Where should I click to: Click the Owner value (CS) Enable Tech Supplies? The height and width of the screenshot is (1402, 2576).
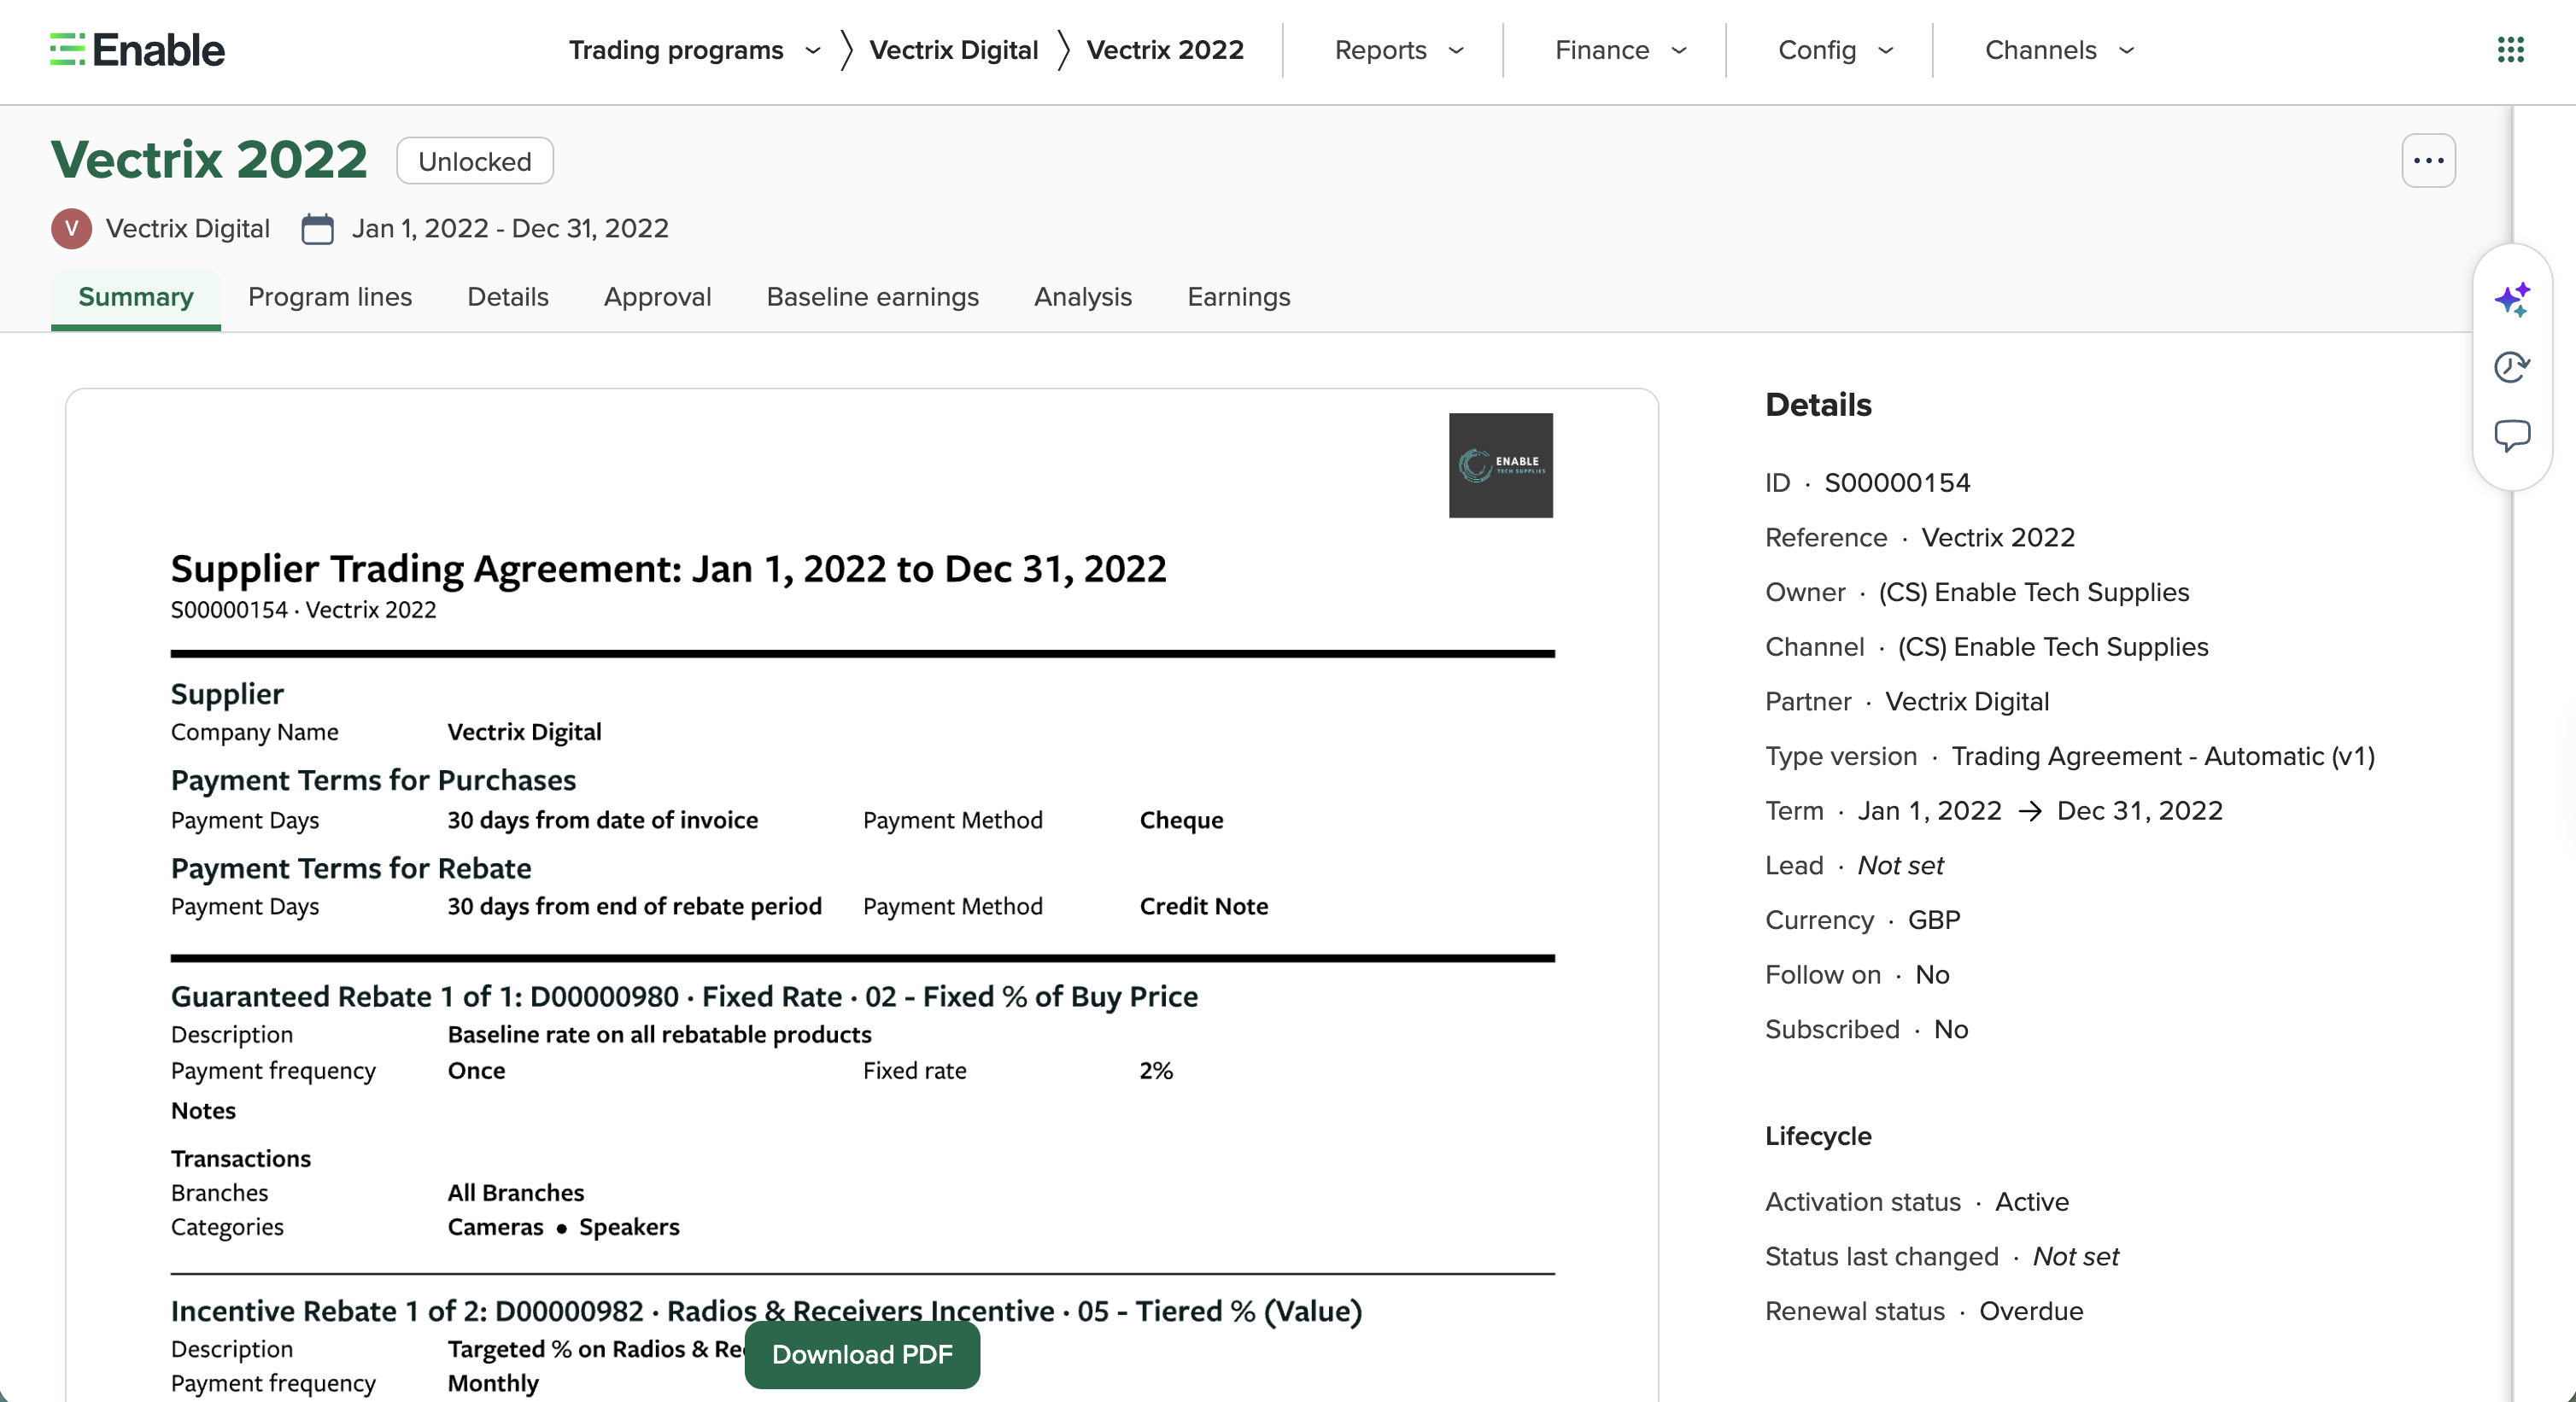(x=2033, y=592)
